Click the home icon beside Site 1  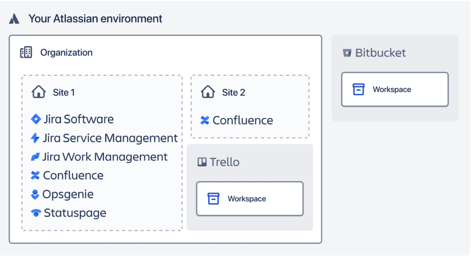tap(39, 92)
